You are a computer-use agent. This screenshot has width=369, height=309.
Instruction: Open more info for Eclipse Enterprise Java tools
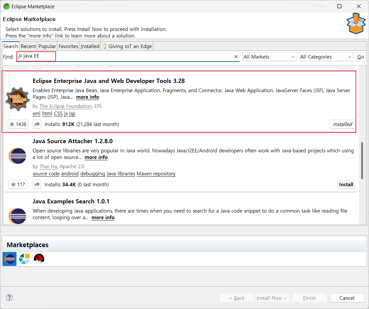[88, 97]
